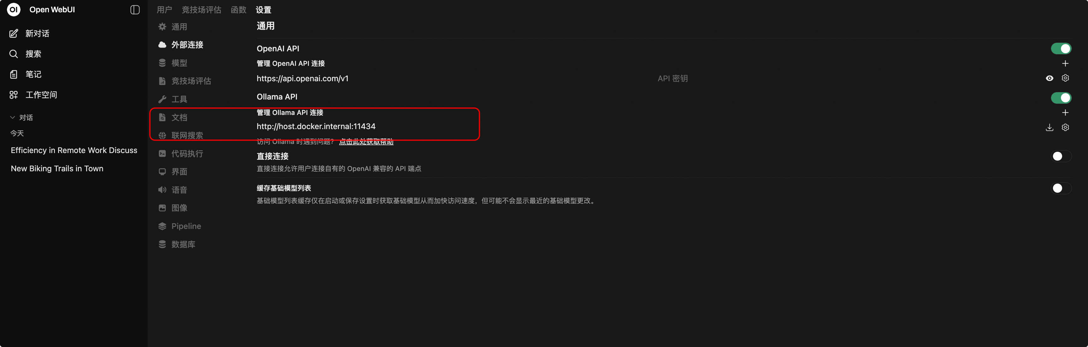Click the API 密钥 input field
The width and height of the screenshot is (1088, 347).
[x=849, y=78]
